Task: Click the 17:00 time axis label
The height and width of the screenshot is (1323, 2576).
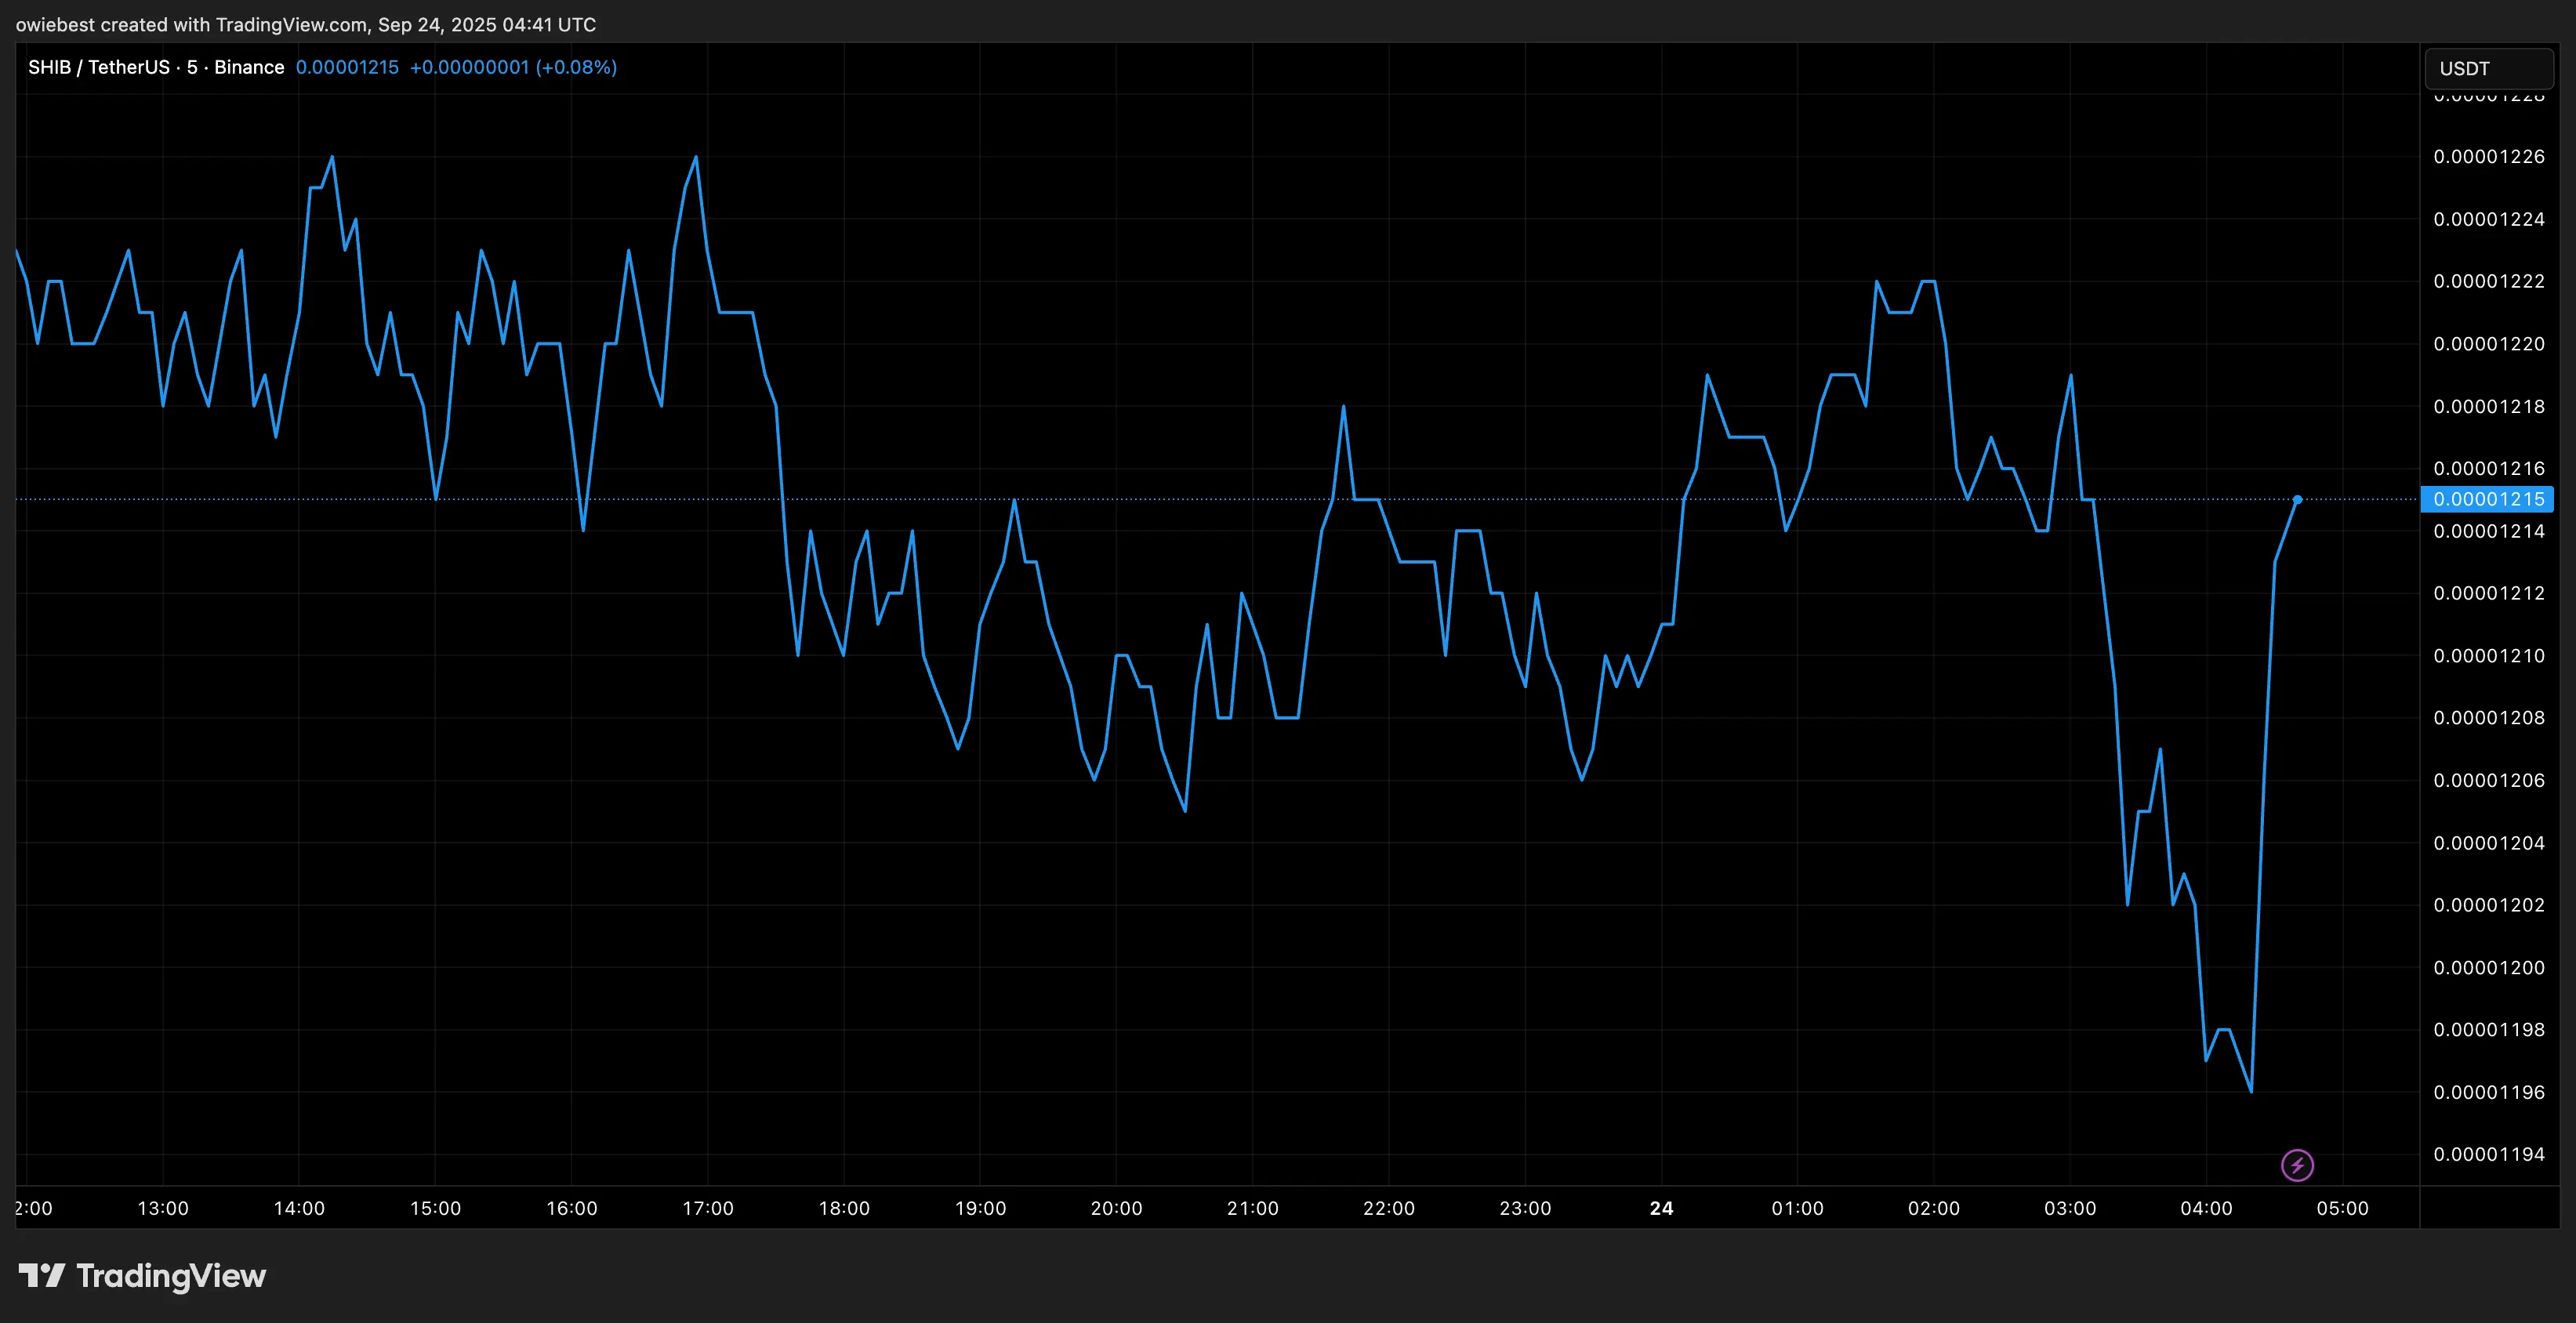Action: (x=708, y=1208)
